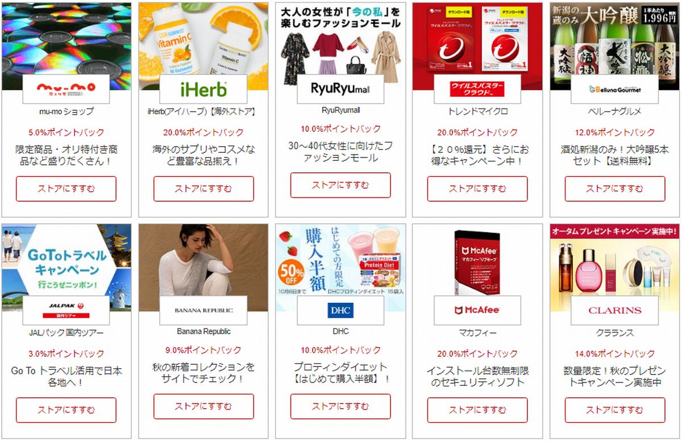Screen dimensions: 682x441
Task: Click the ベルーナグルメ store name
Action: (614, 111)
